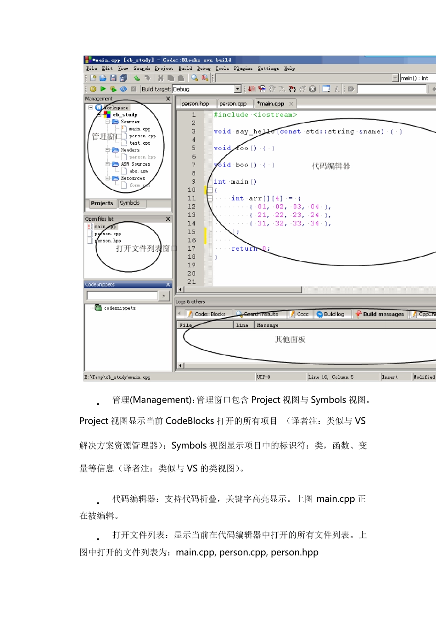Image resolution: width=436 pixels, height=617 pixels.
Task: Click the Debug/Continue red icon
Action: [252, 89]
